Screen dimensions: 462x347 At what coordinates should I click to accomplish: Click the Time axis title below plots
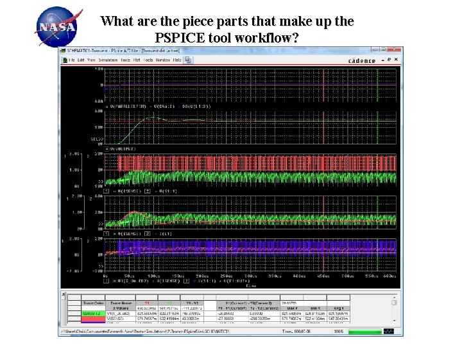[x=251, y=285]
